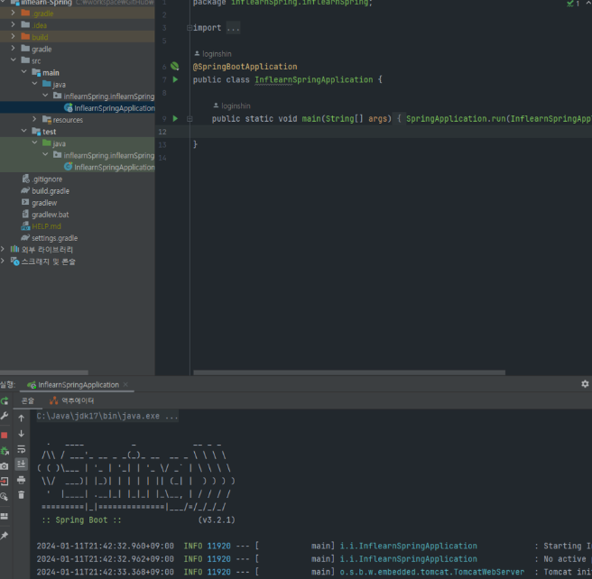Click @SpringBootApplication annotation
The image size is (592, 579).
point(245,67)
